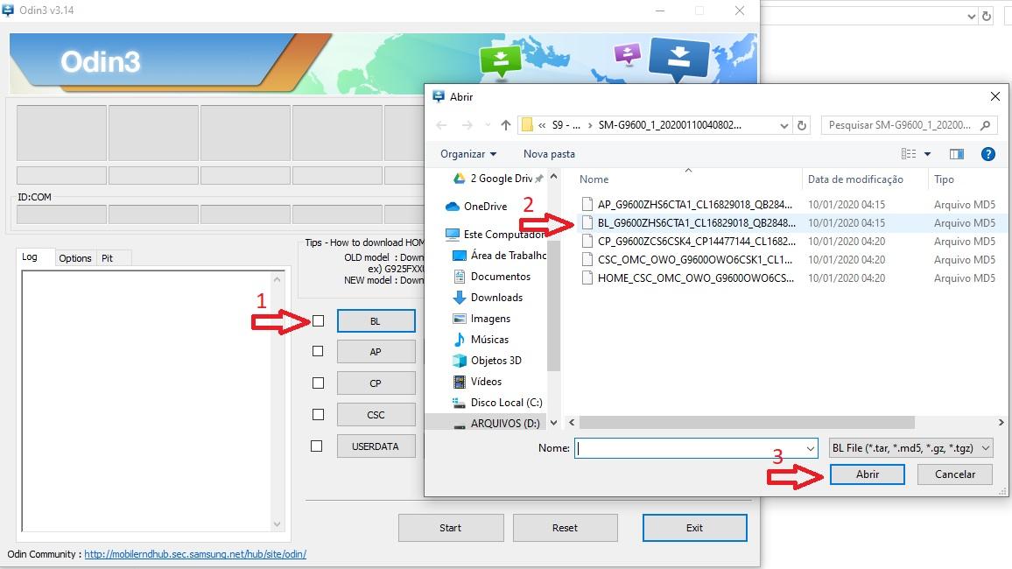
Task: Click the Back arrow in Abrir dialog
Action: coord(441,125)
